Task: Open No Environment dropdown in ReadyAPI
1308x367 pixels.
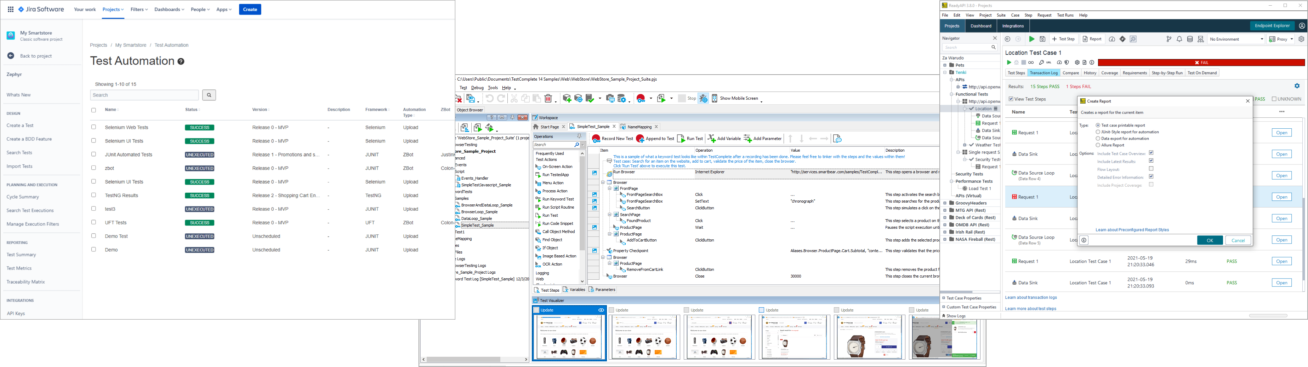Action: tap(1236, 39)
